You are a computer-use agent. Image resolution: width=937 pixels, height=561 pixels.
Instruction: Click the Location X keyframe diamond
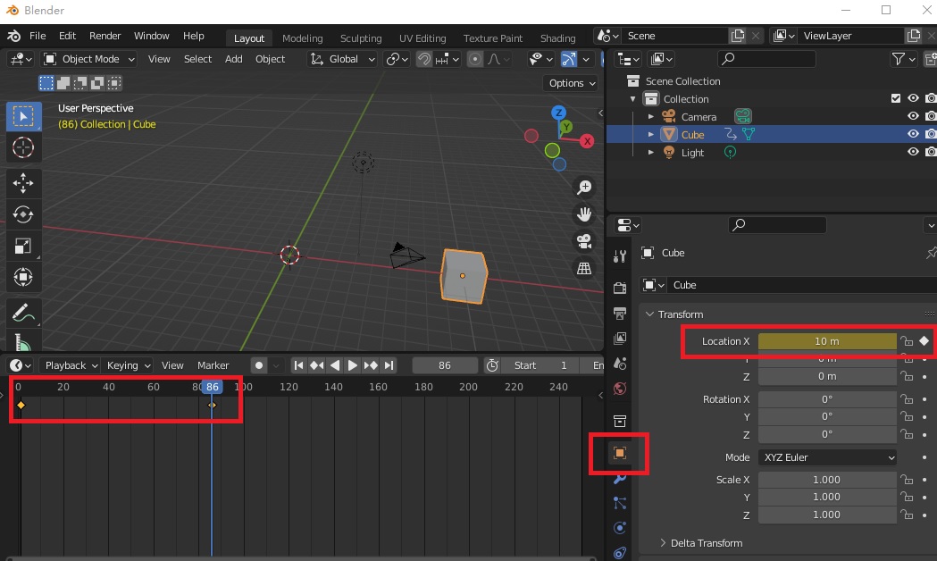pos(924,341)
